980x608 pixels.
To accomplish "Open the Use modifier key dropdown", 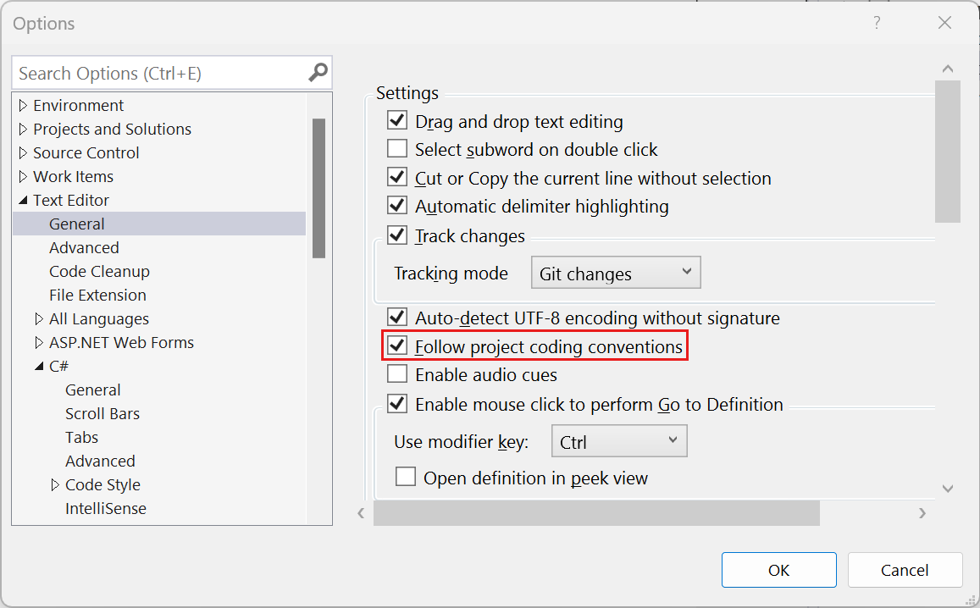I will click(619, 440).
